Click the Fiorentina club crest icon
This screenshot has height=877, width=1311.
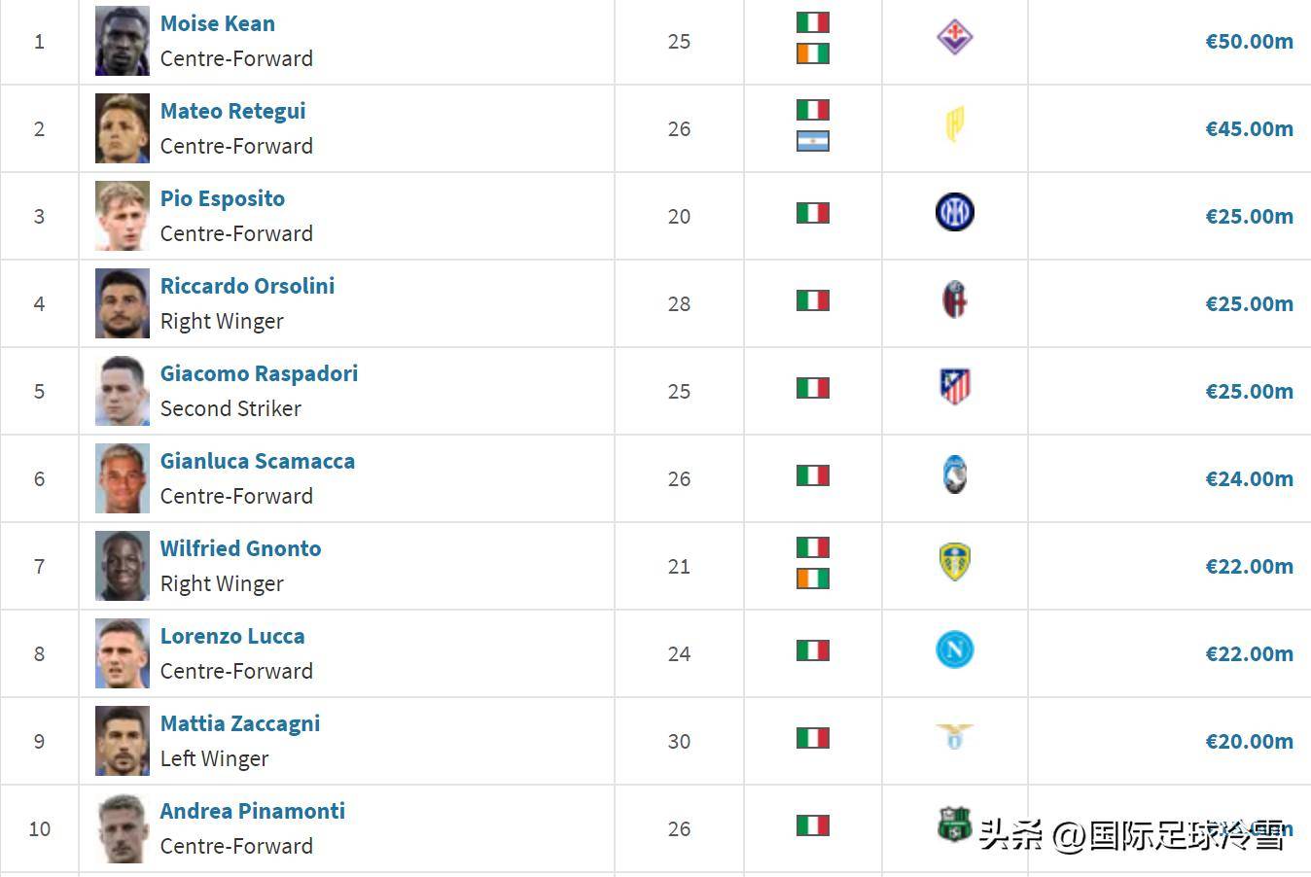click(954, 37)
